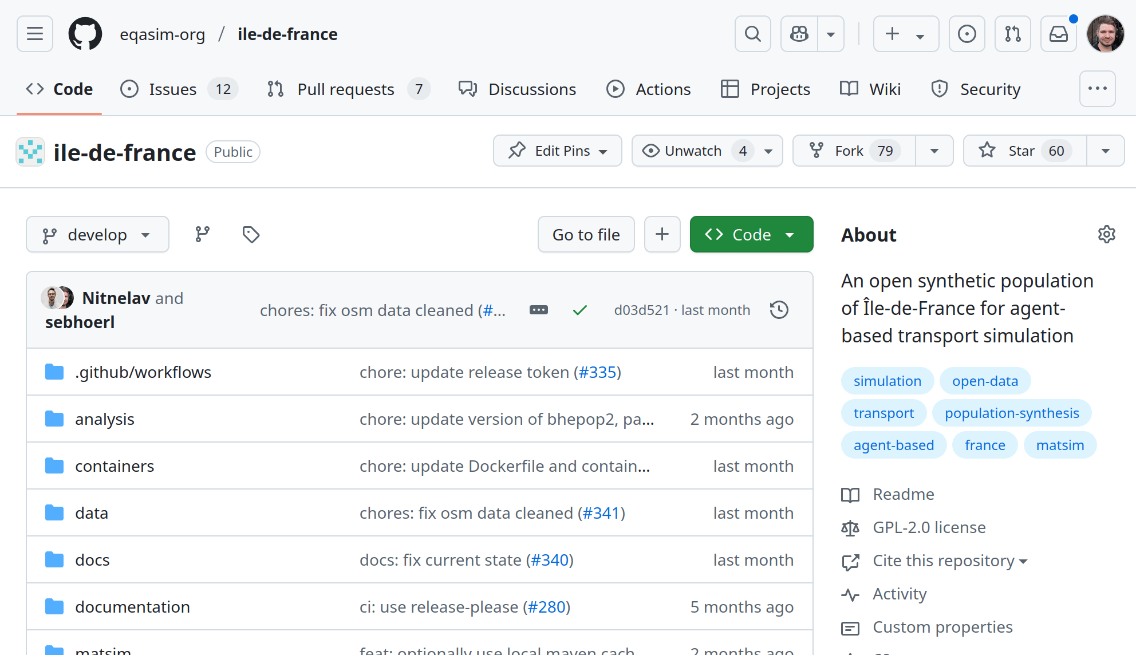This screenshot has width=1136, height=655.
Task: Open the hamburger navigation menu
Action: point(35,34)
